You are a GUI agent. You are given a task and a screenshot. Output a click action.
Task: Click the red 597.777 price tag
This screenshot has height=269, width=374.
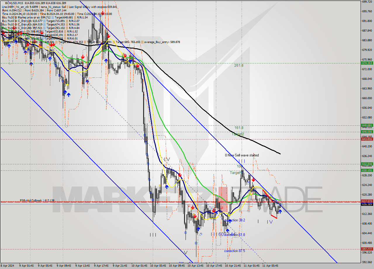pyautogui.click(x=367, y=249)
